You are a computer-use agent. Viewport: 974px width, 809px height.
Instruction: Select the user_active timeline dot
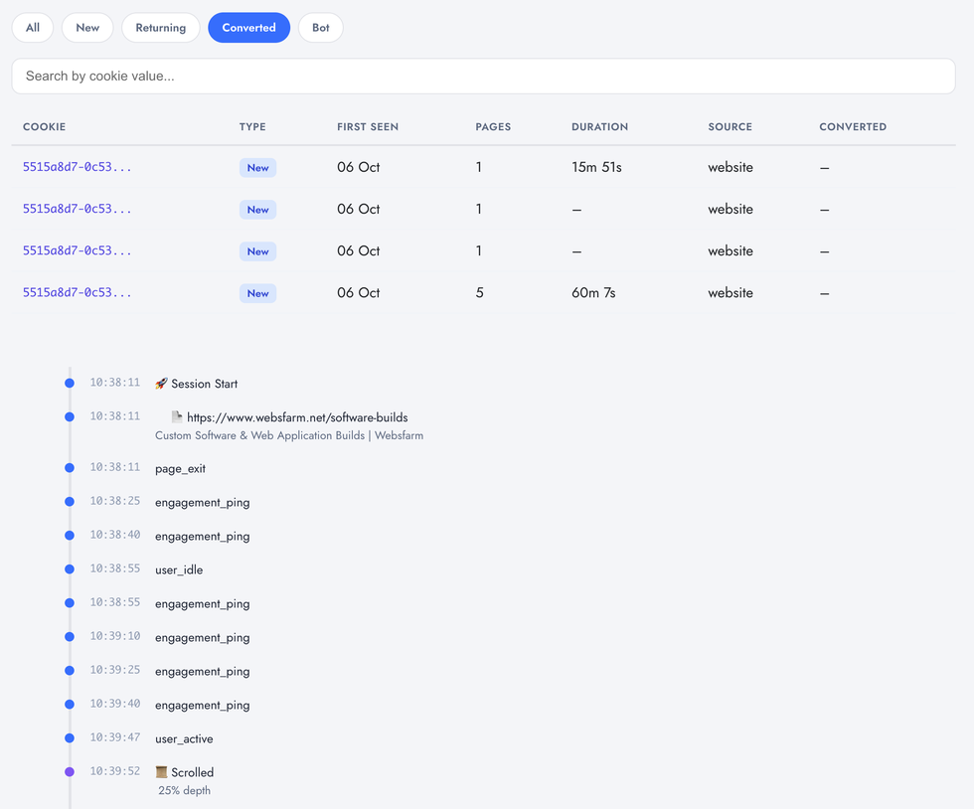click(x=70, y=738)
